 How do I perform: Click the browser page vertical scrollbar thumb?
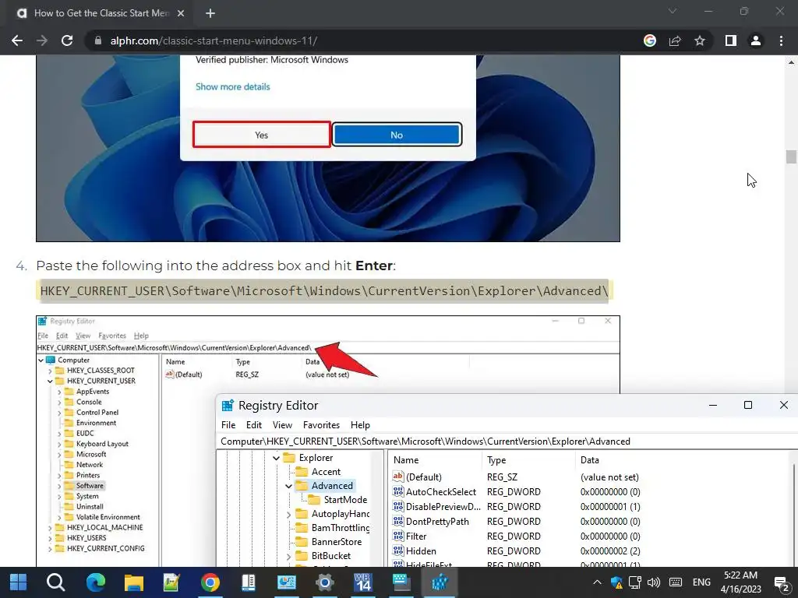coord(791,157)
